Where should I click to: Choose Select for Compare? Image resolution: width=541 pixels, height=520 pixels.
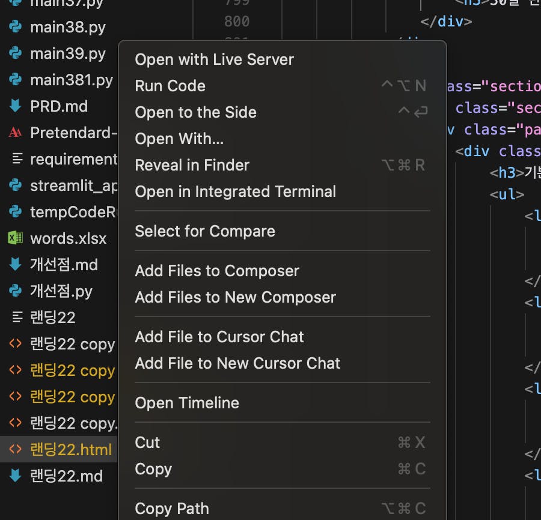(205, 231)
